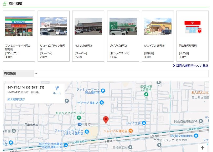Select the 岡文館印刷所 map marker
The image size is (213, 152).
(x=196, y=136)
